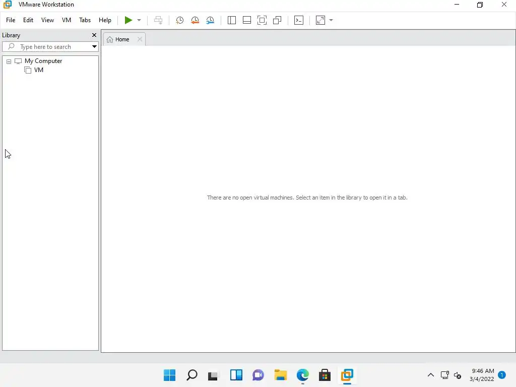
Task: Power on VM with green play button
Action: pyautogui.click(x=128, y=20)
